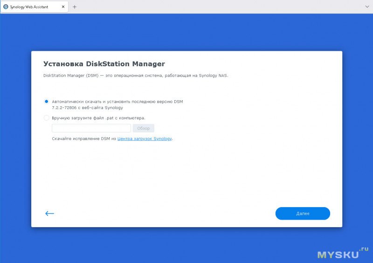
Task: Open a new browser tab with plus icon
Action: tap(75, 7)
